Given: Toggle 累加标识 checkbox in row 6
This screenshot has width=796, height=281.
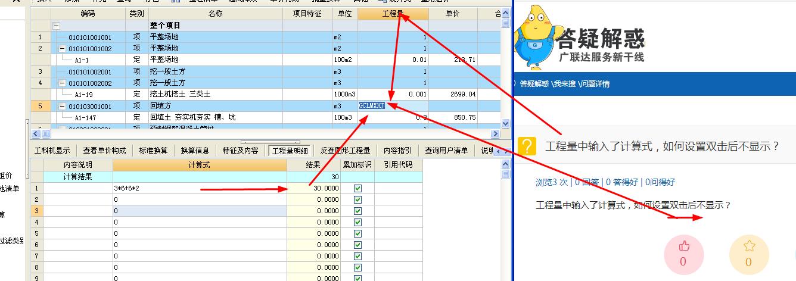Looking at the screenshot, I should [357, 244].
